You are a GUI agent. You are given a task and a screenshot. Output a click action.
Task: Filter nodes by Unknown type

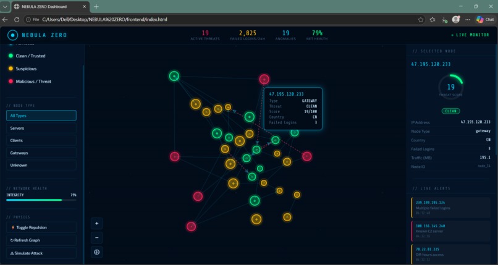(41, 165)
